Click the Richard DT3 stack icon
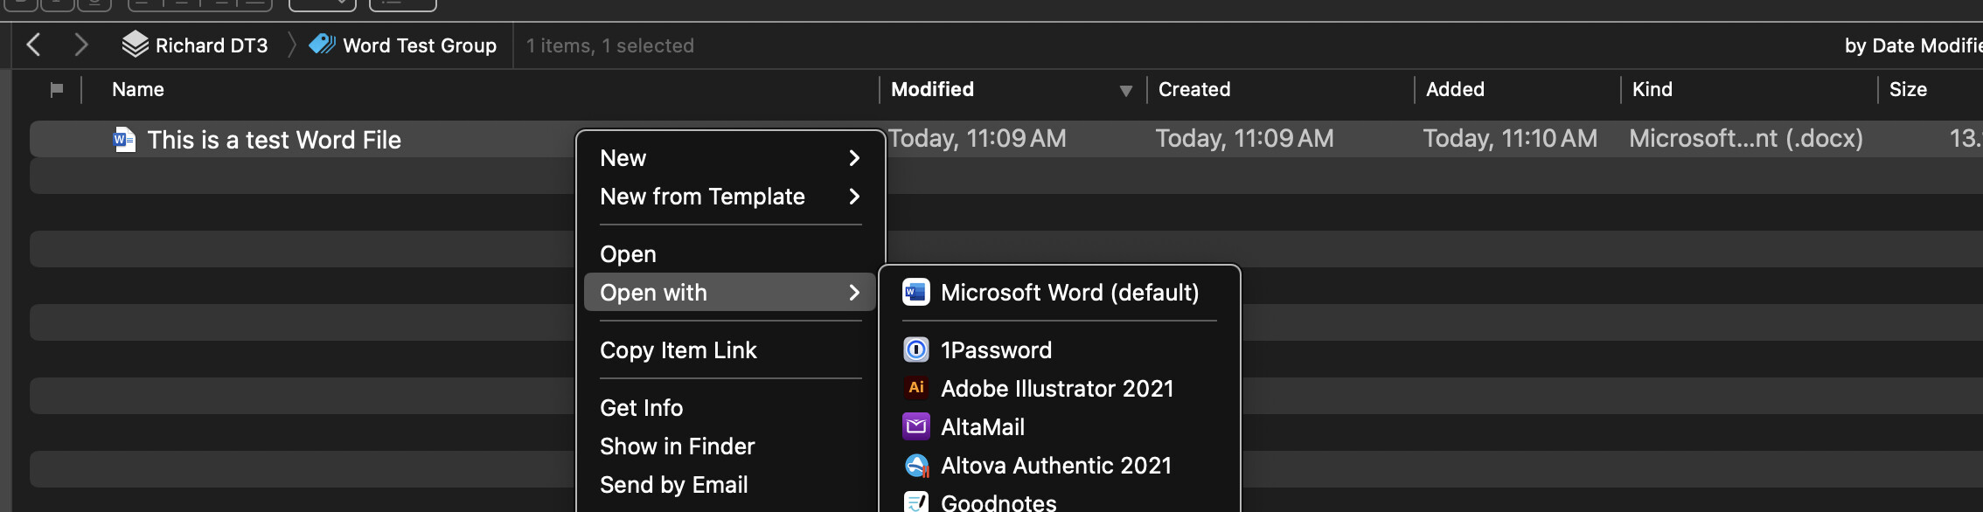The width and height of the screenshot is (1983, 512). coord(135,45)
